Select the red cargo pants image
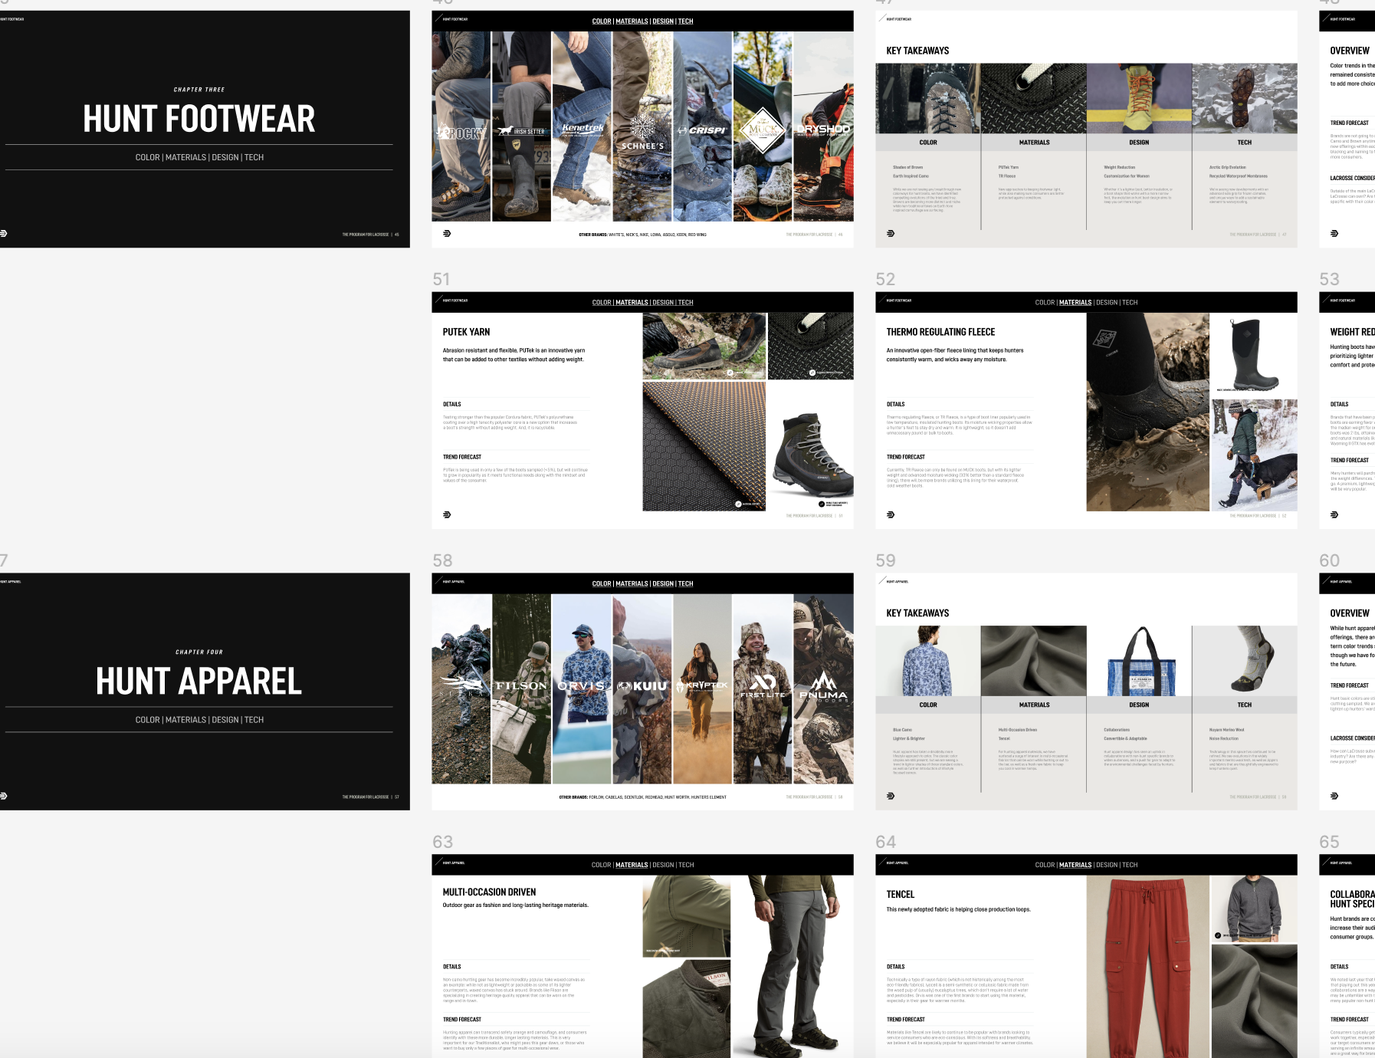Screen dimensions: 1375x1058 1147,968
